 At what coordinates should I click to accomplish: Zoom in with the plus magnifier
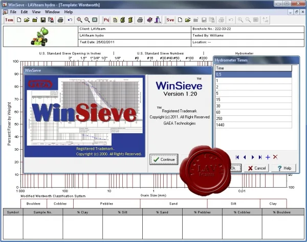coord(79,20)
